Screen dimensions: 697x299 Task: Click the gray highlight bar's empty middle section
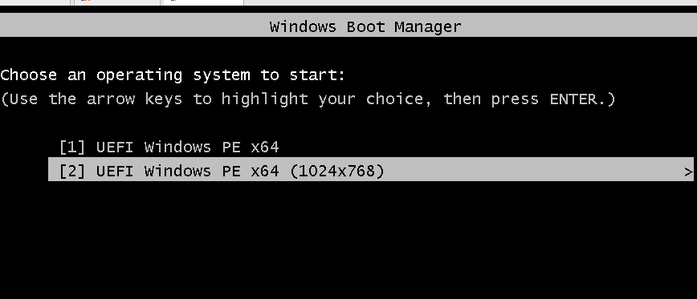click(533, 169)
